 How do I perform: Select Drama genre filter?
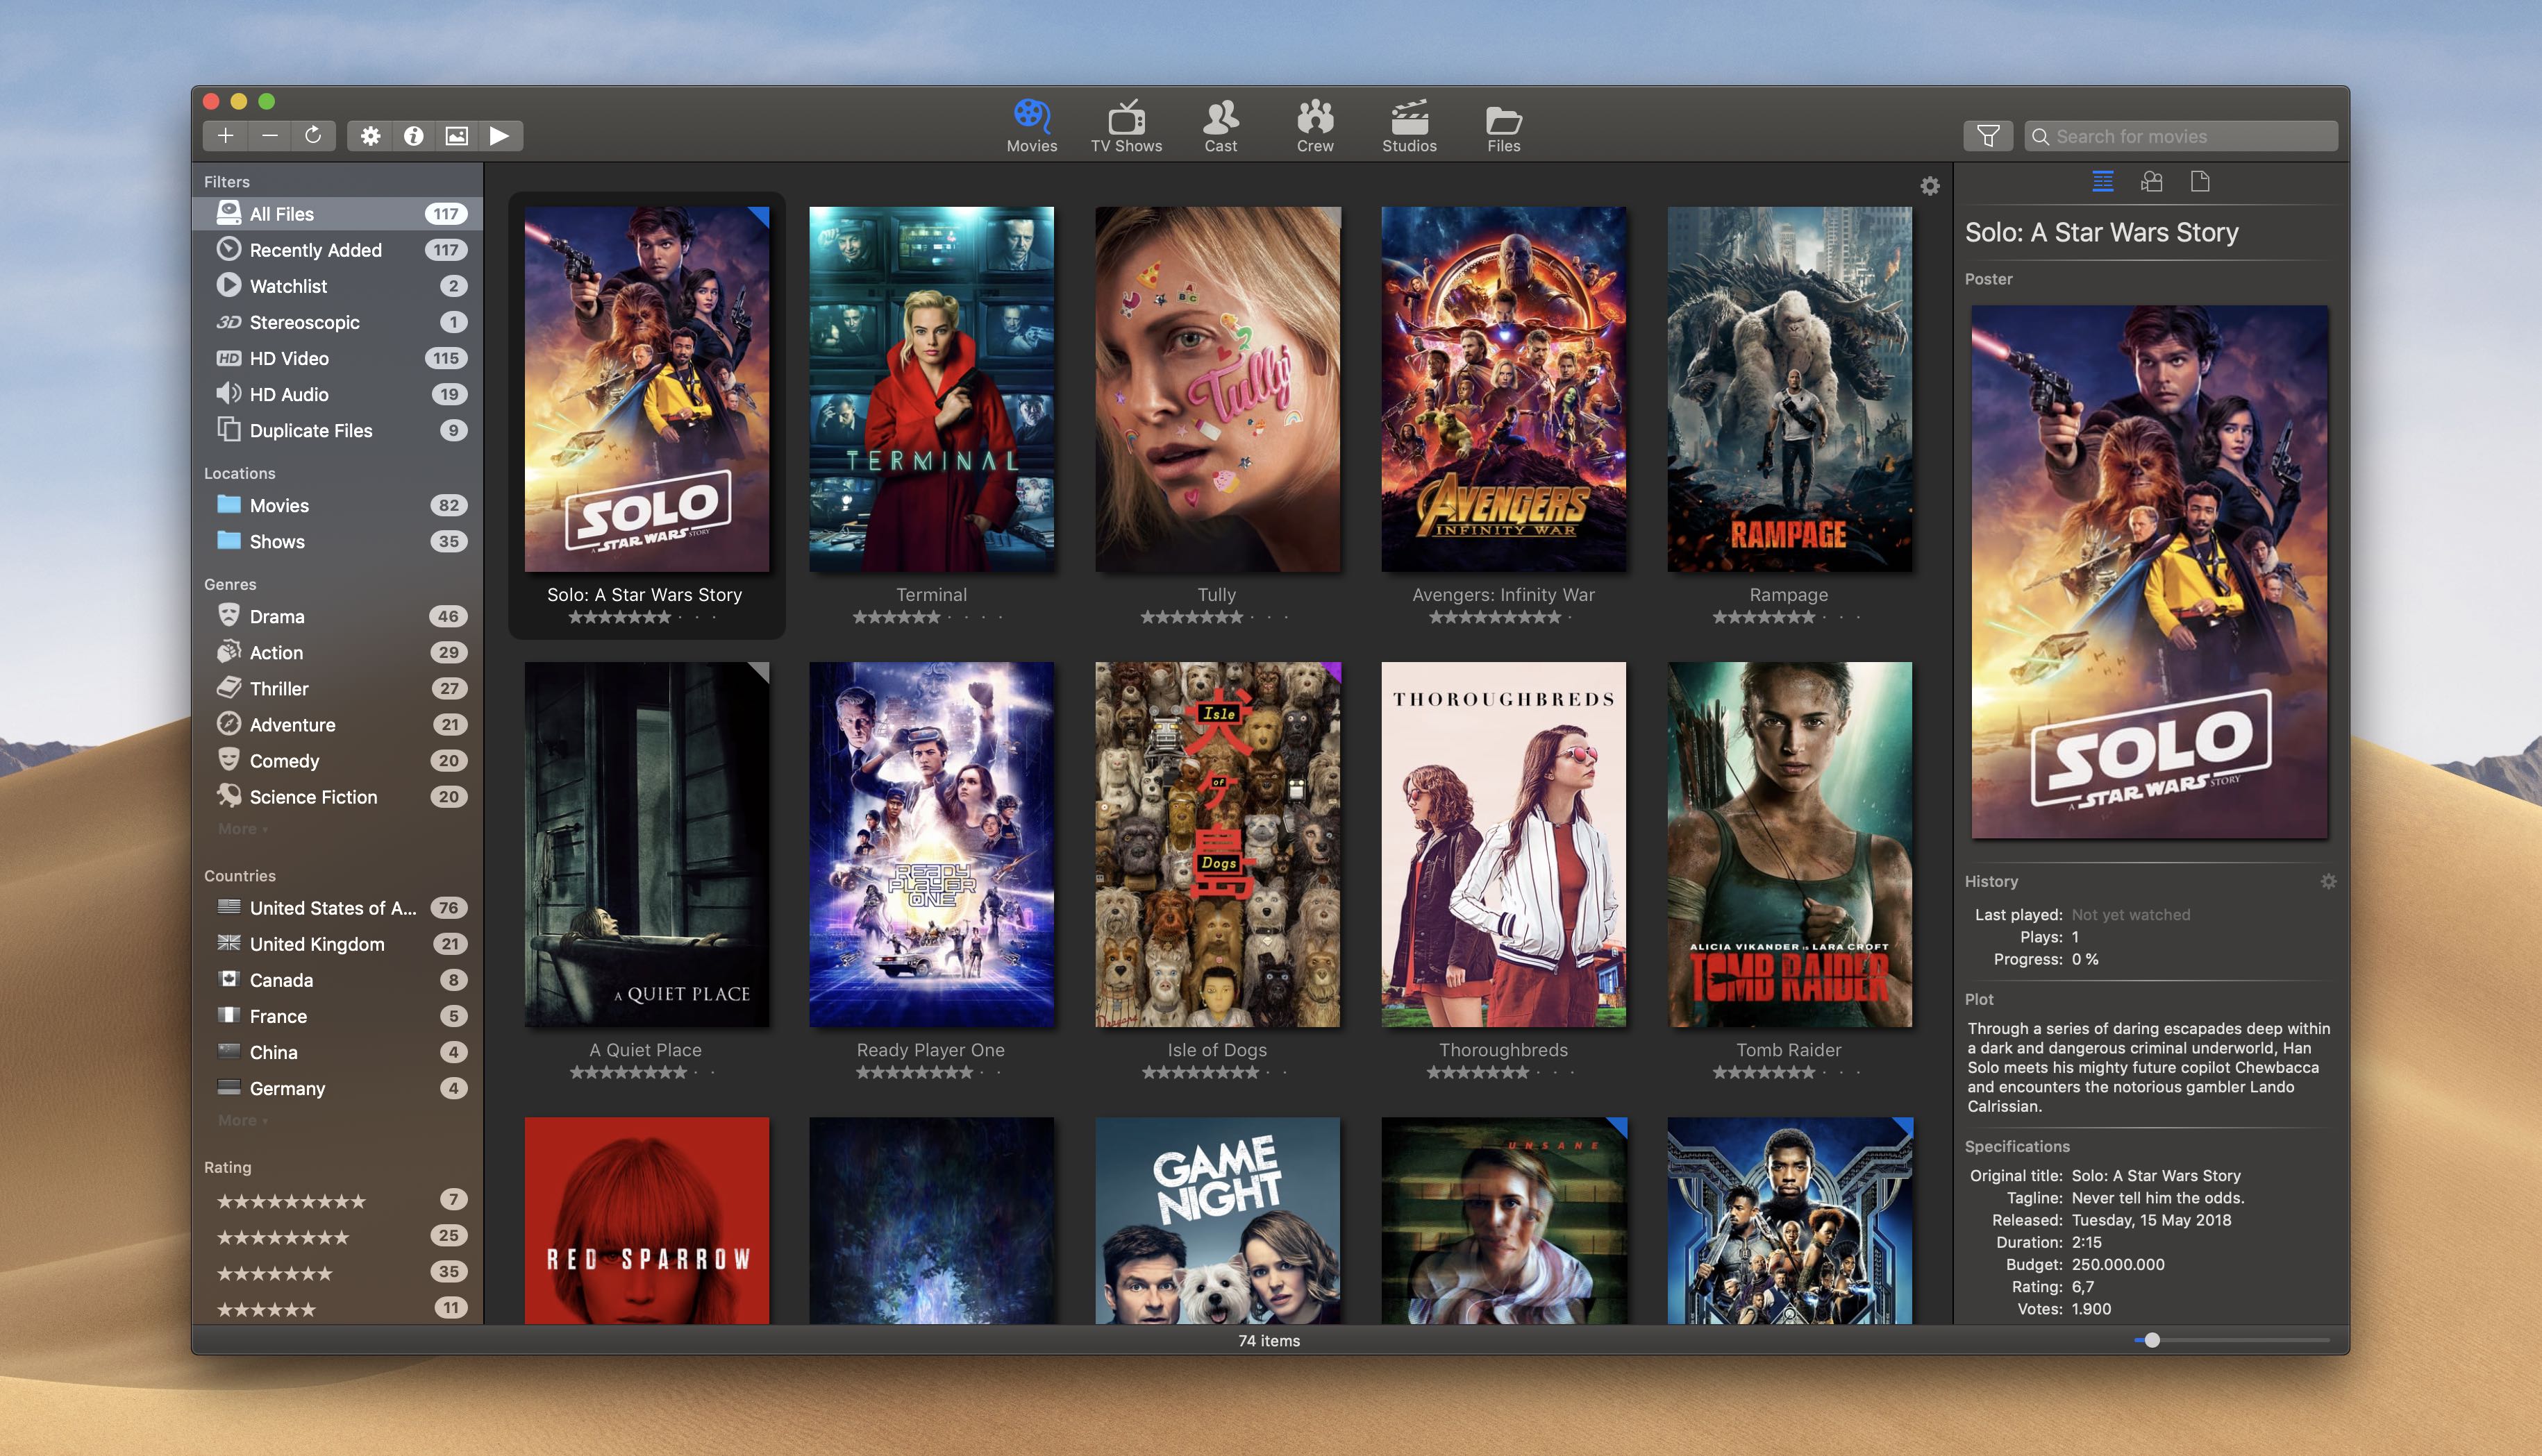[x=279, y=613]
